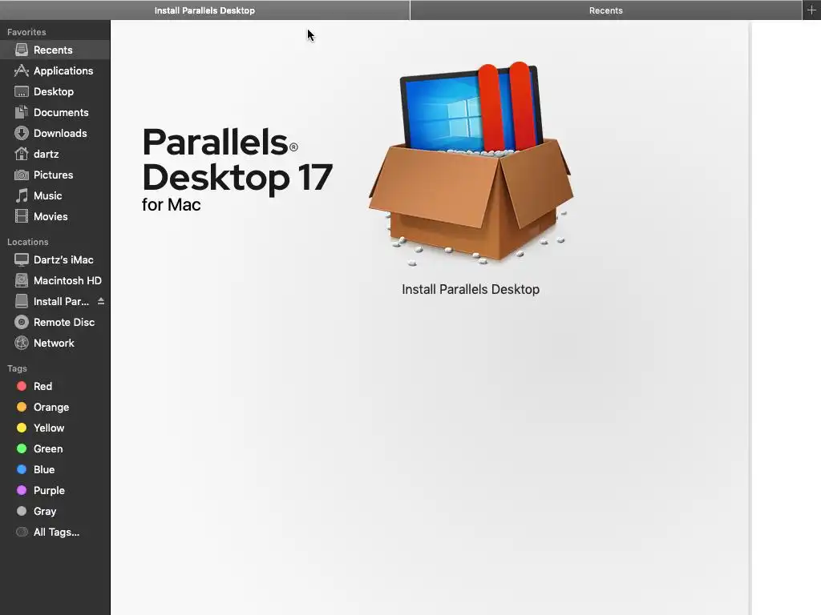Select Dartz's iMac computer icon
Image resolution: width=821 pixels, height=615 pixels.
(22, 260)
